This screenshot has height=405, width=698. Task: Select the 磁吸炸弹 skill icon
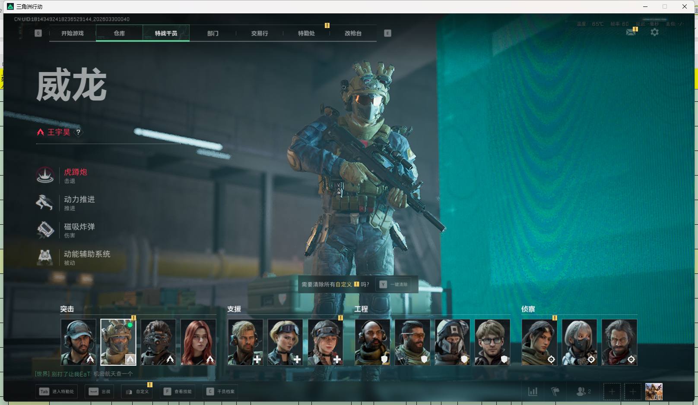(45, 230)
